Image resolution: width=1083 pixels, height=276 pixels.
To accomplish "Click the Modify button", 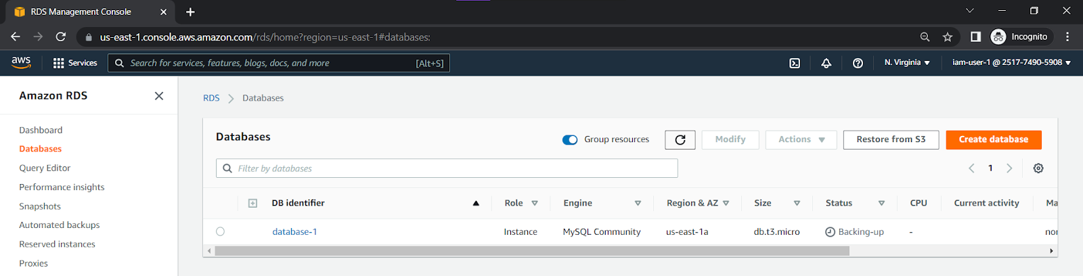I will 730,139.
